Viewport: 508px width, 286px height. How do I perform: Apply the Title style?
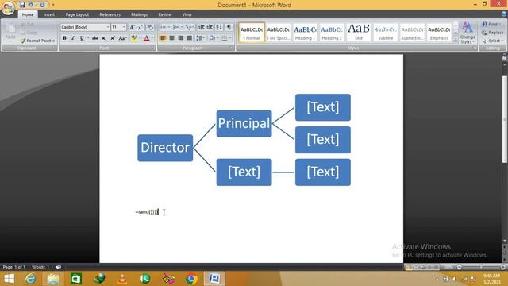point(359,33)
